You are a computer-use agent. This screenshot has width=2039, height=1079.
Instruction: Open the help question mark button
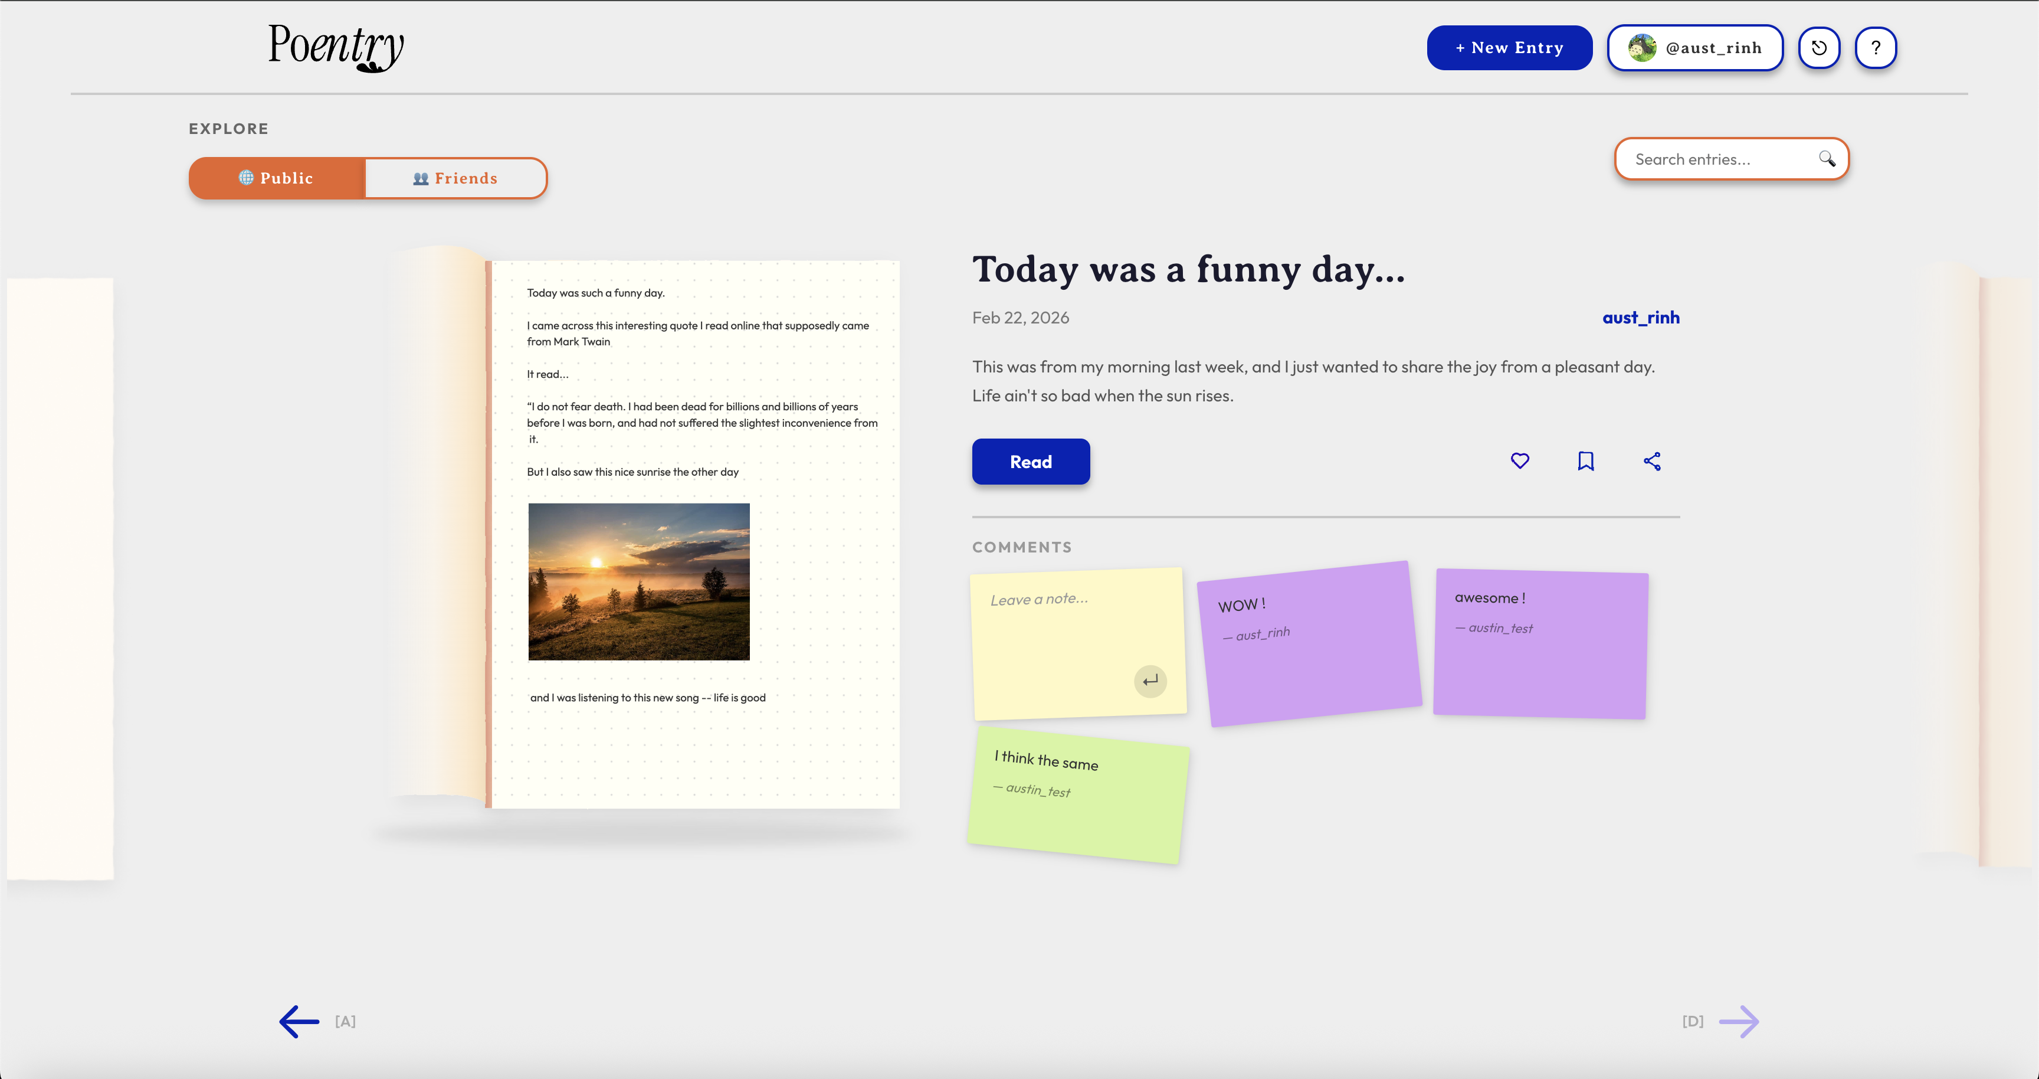1875,48
